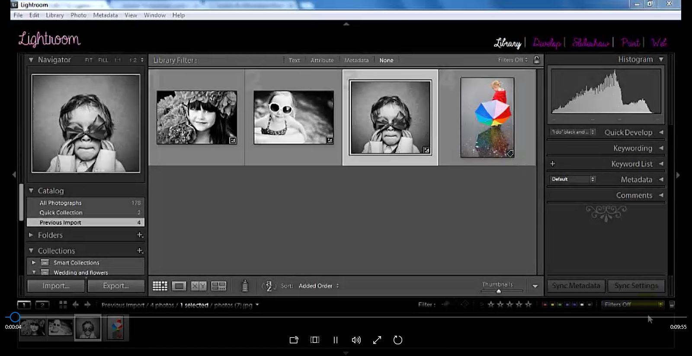
Task: Open Compare view XY icon
Action: coord(199,286)
